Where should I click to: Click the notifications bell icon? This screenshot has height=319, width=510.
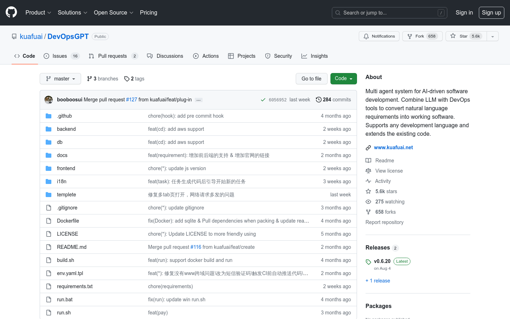(x=366, y=36)
